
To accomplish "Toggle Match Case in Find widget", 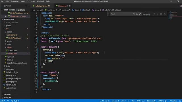I will (x=134, y=14).
